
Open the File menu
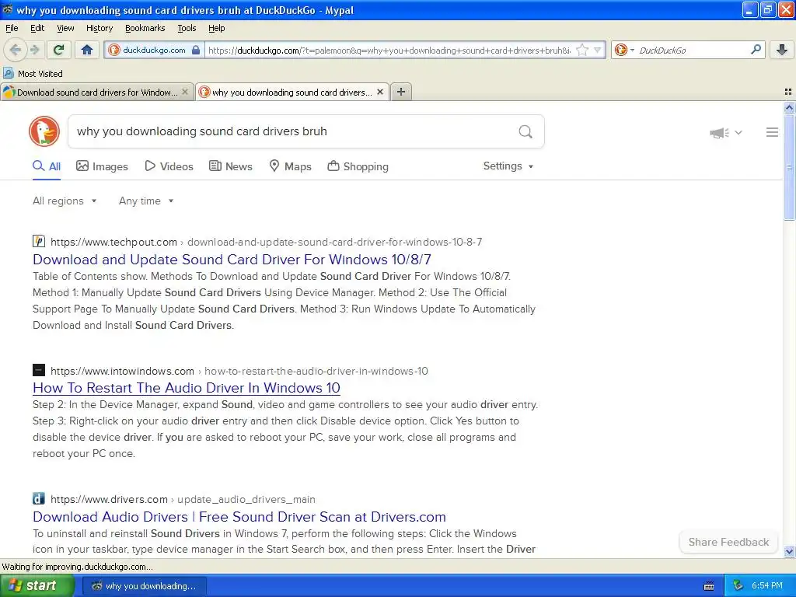(x=12, y=28)
